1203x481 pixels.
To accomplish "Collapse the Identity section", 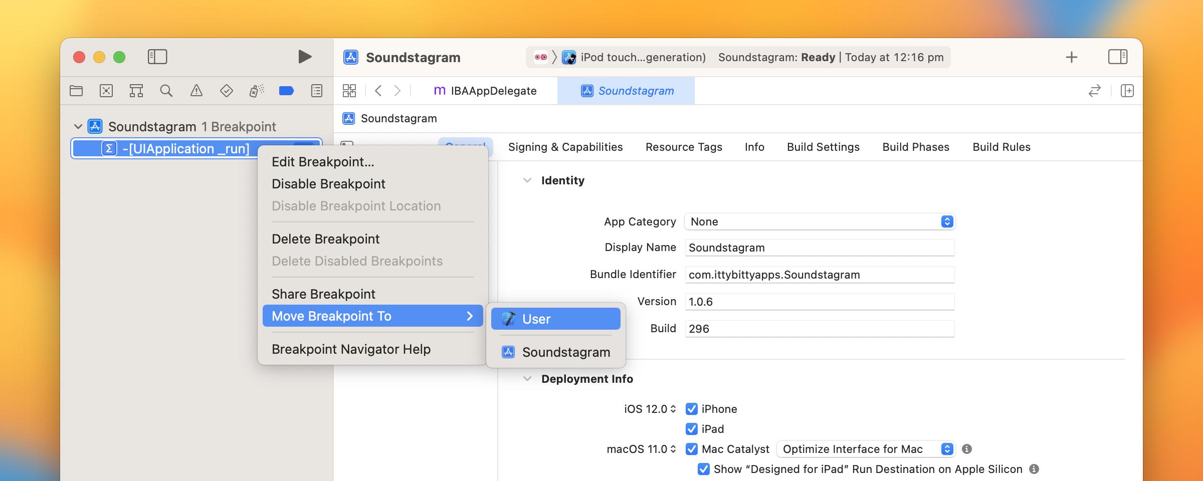I will pyautogui.click(x=527, y=180).
